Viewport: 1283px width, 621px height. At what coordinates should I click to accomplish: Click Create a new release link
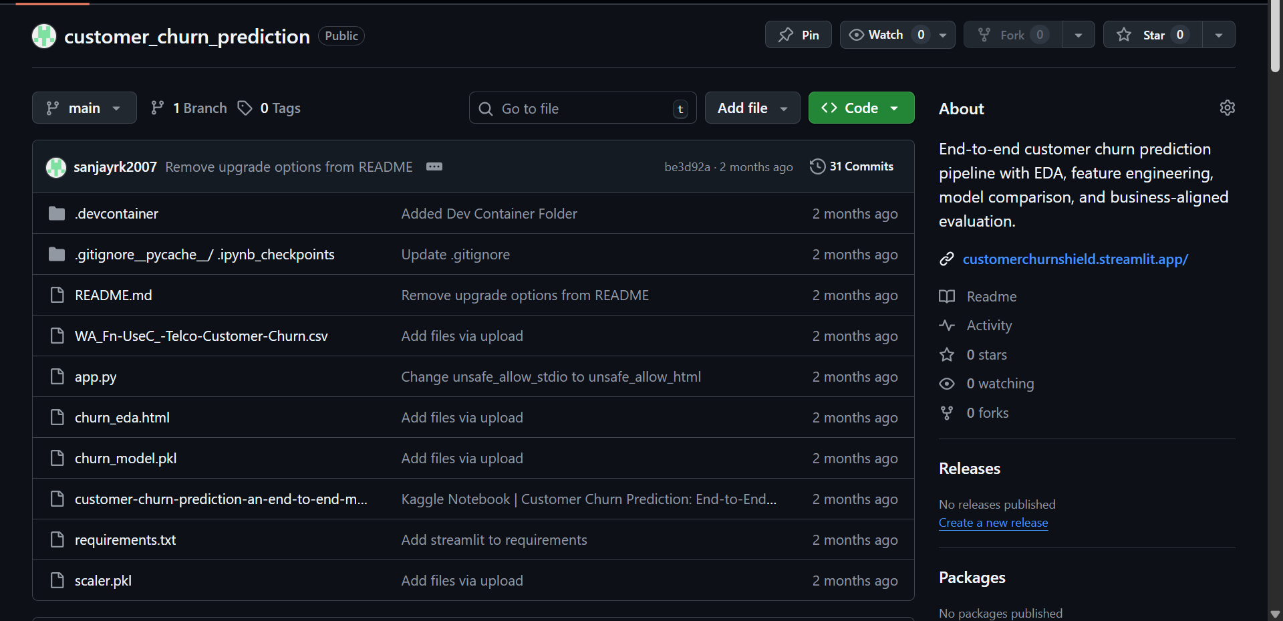[993, 523]
